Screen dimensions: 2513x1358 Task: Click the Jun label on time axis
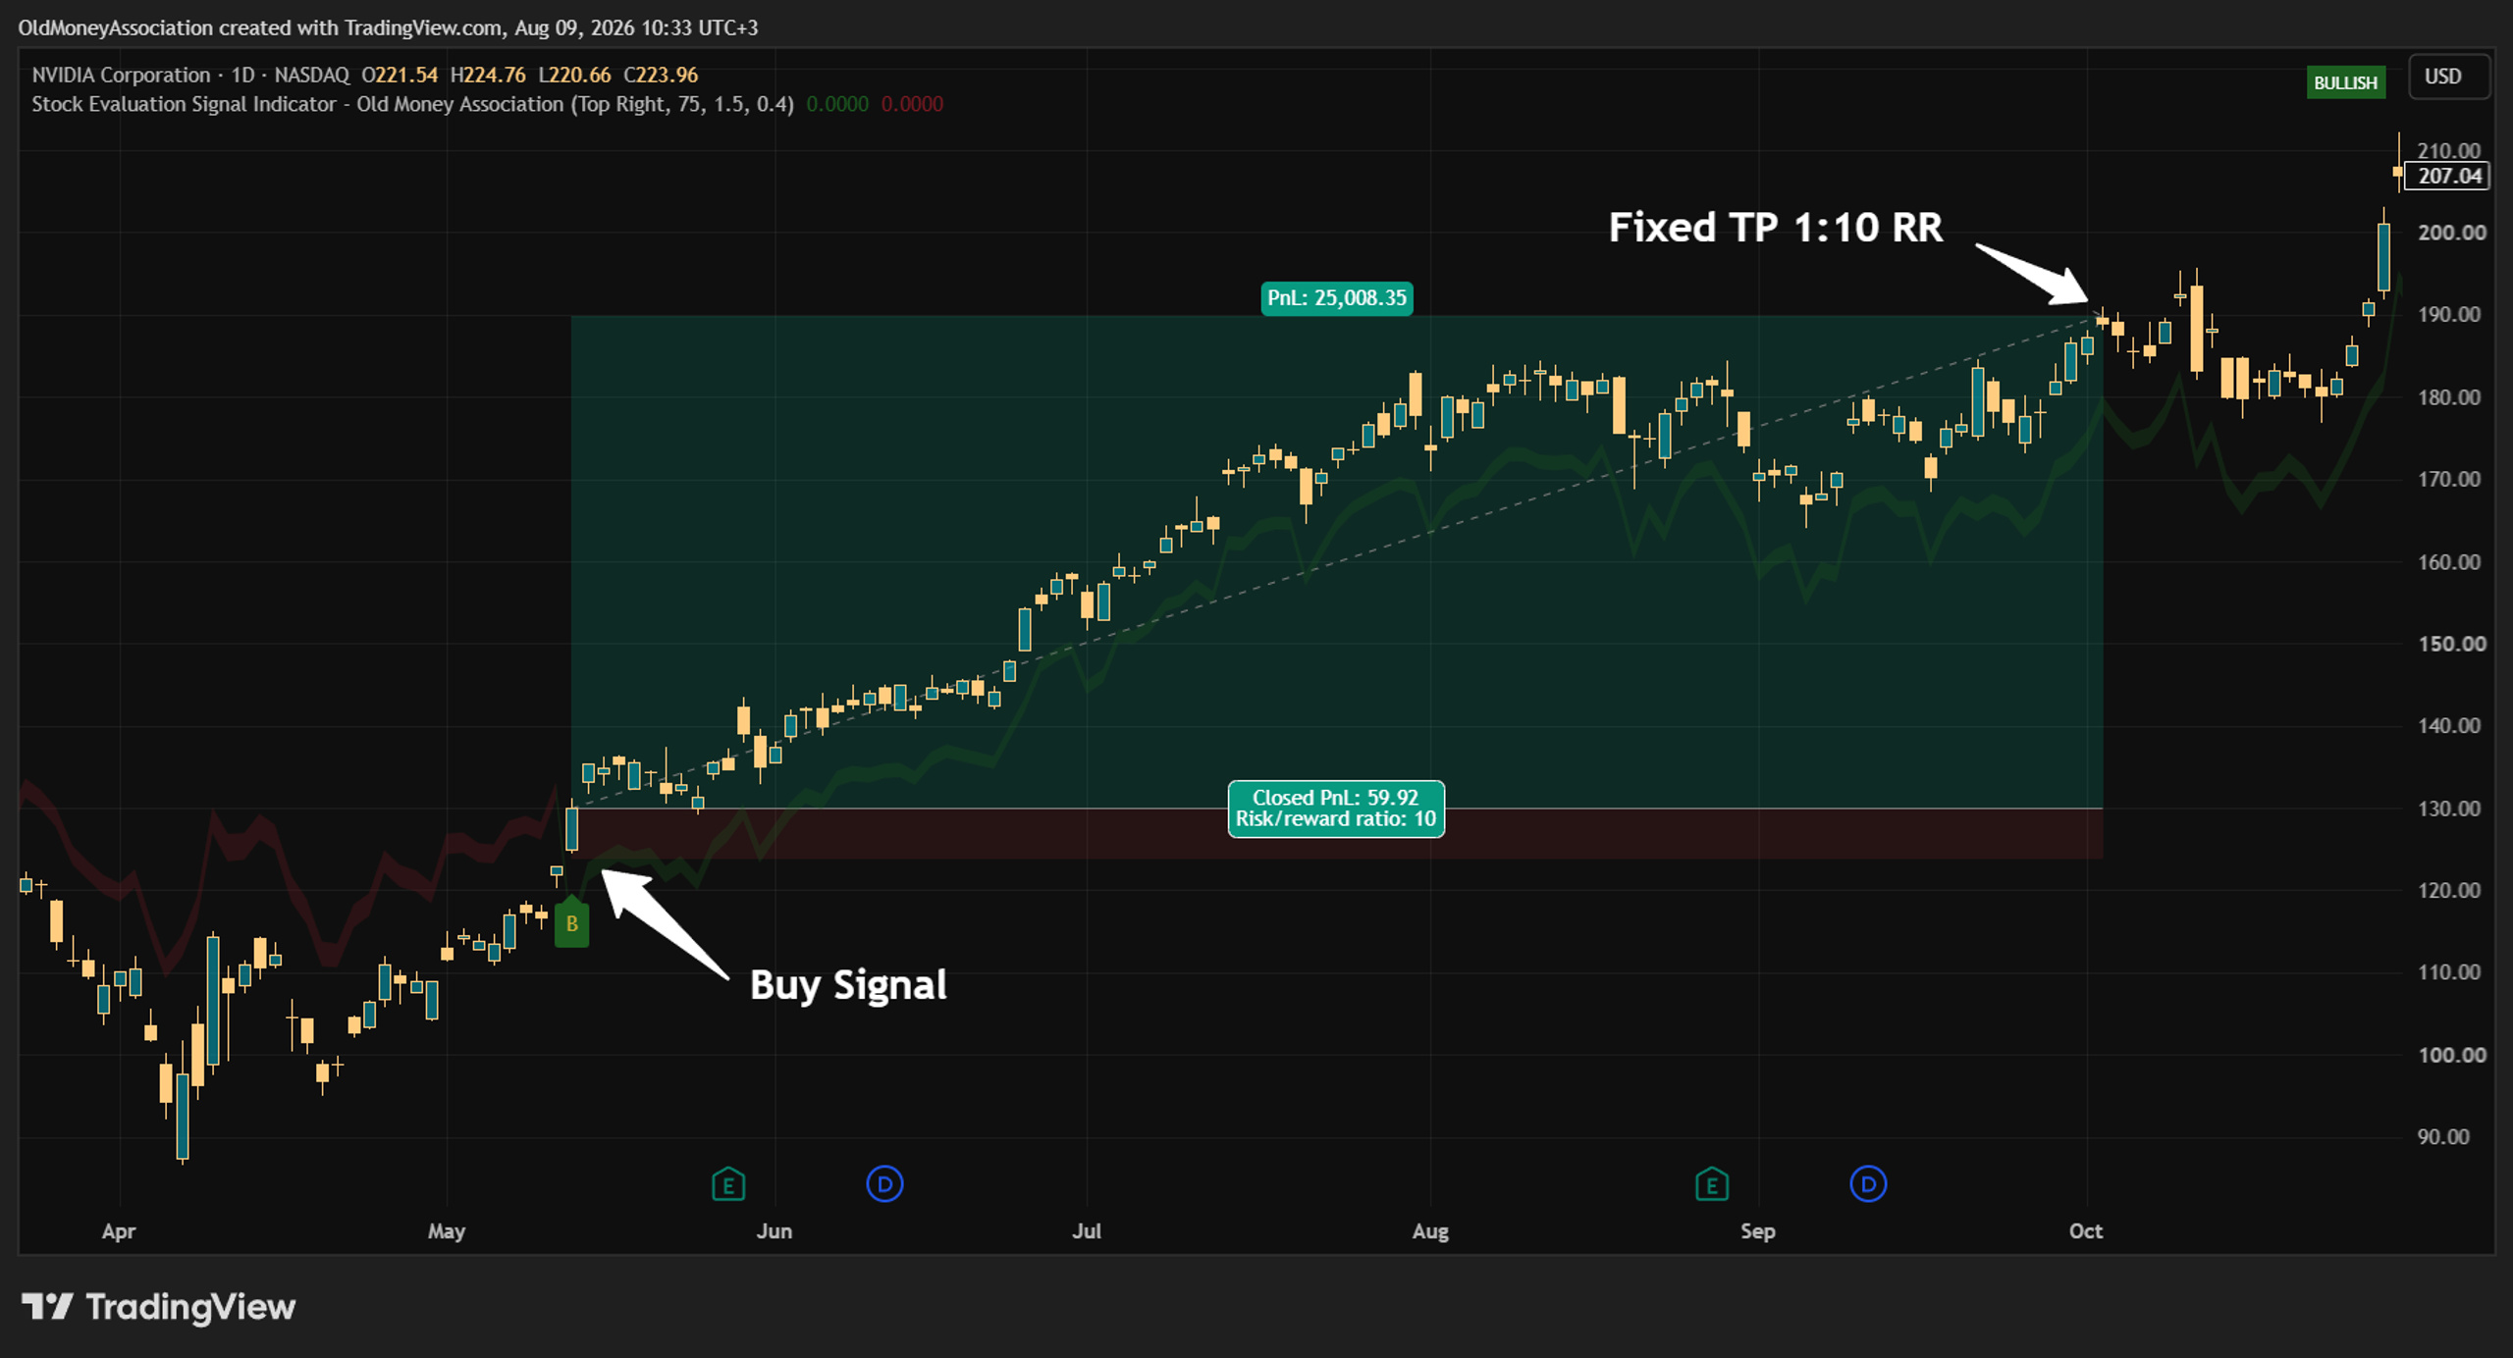775,1231
